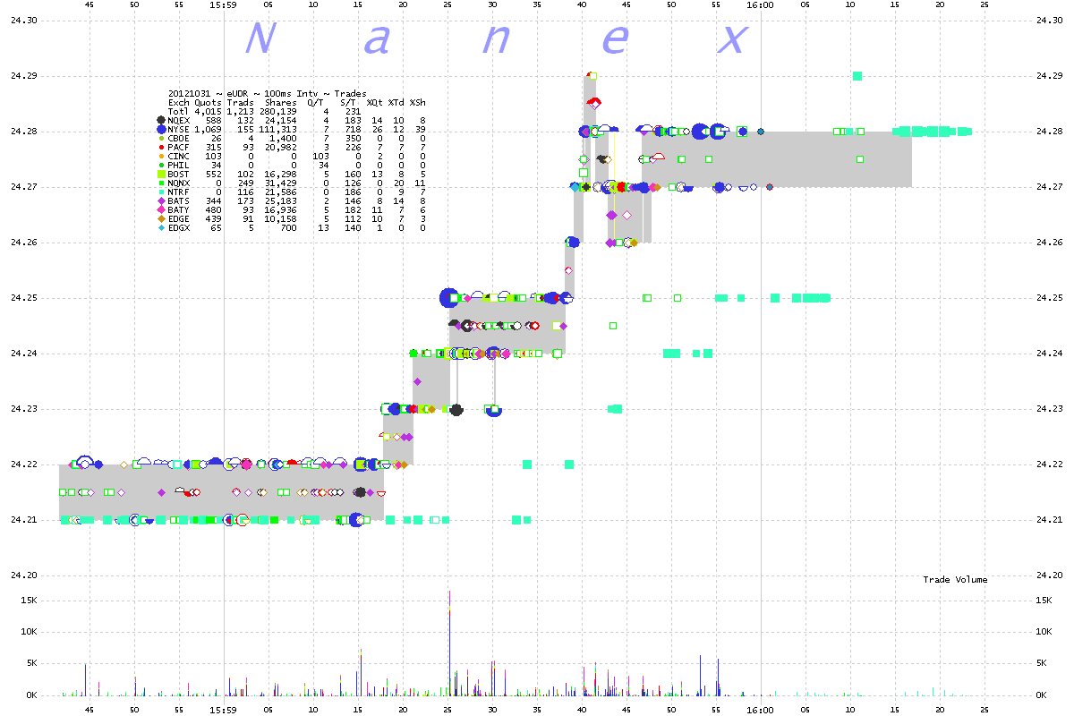Select the 'Trads' column header
Image resolution: width=1074 pixels, height=716 pixels.
coord(241,102)
